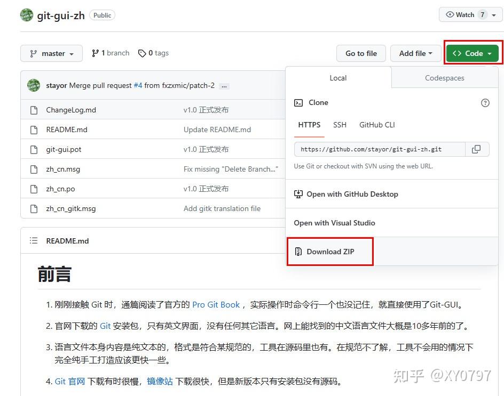The height and width of the screenshot is (396, 504).
Task: Click Download ZIP
Action: 330,251
